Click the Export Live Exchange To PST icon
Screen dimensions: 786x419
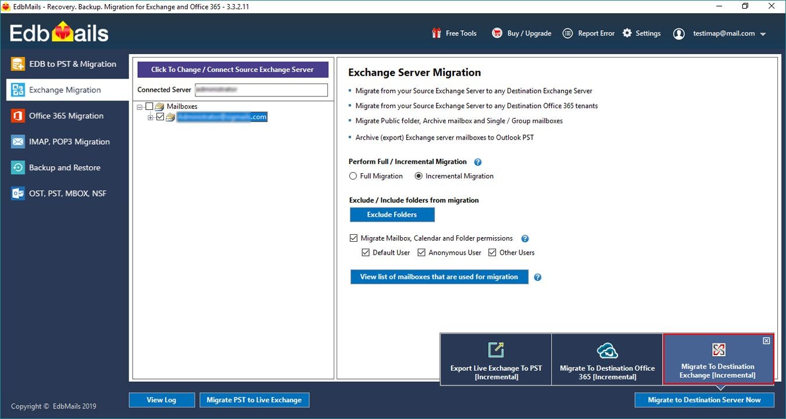click(496, 349)
